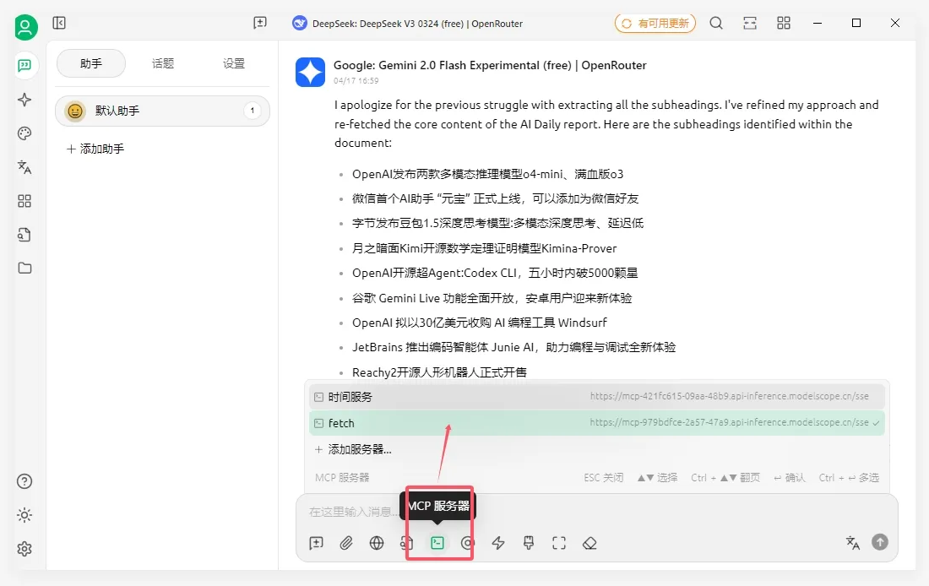Image resolution: width=929 pixels, height=586 pixels.
Task: Click the paperclip attachment icon
Action: pos(346,543)
